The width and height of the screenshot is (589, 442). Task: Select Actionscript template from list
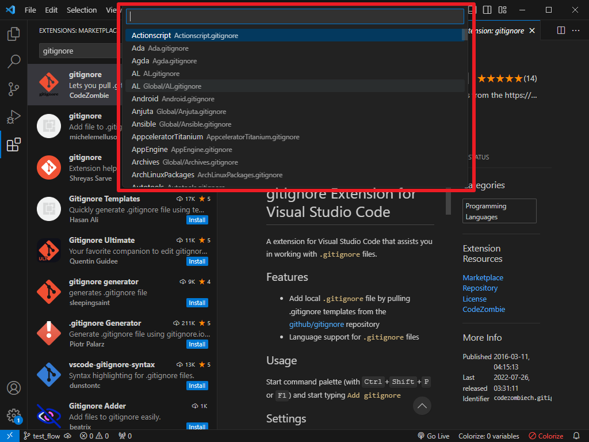pyautogui.click(x=295, y=35)
